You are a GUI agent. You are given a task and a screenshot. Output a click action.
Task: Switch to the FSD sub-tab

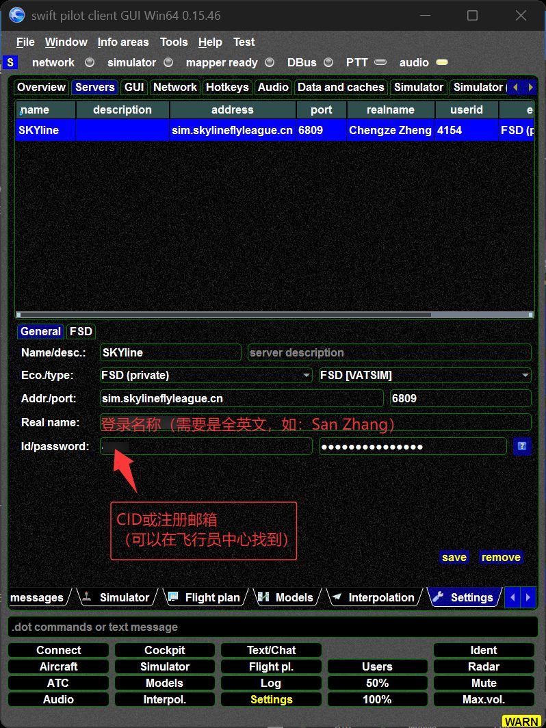[81, 331]
